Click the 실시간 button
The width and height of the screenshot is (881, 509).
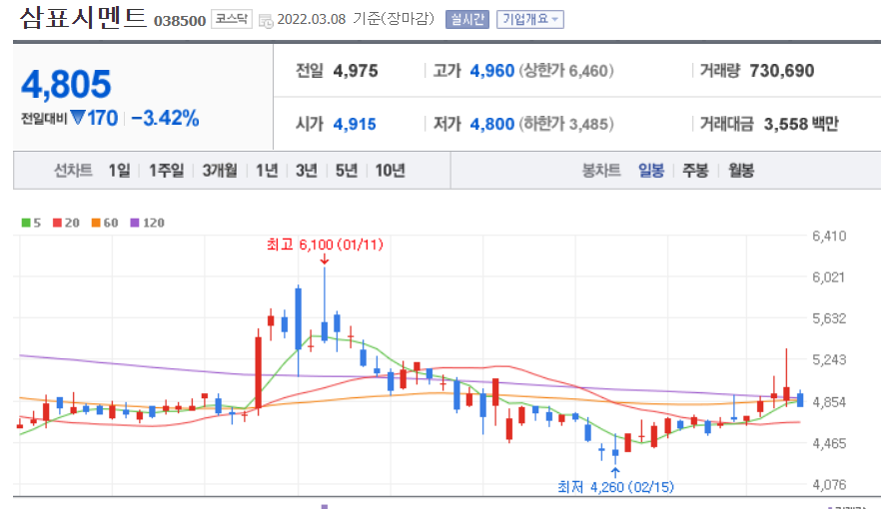466,20
